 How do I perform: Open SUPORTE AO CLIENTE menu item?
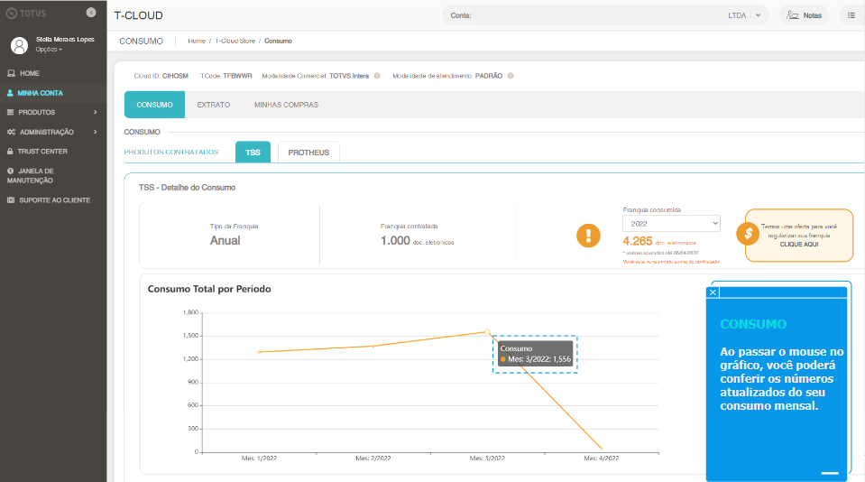click(x=53, y=199)
